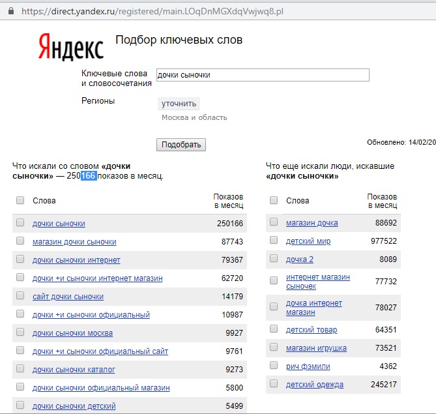The height and width of the screenshot is (414, 436).
Task: Click the 245217 value for детский одежда
Action: [x=384, y=385]
